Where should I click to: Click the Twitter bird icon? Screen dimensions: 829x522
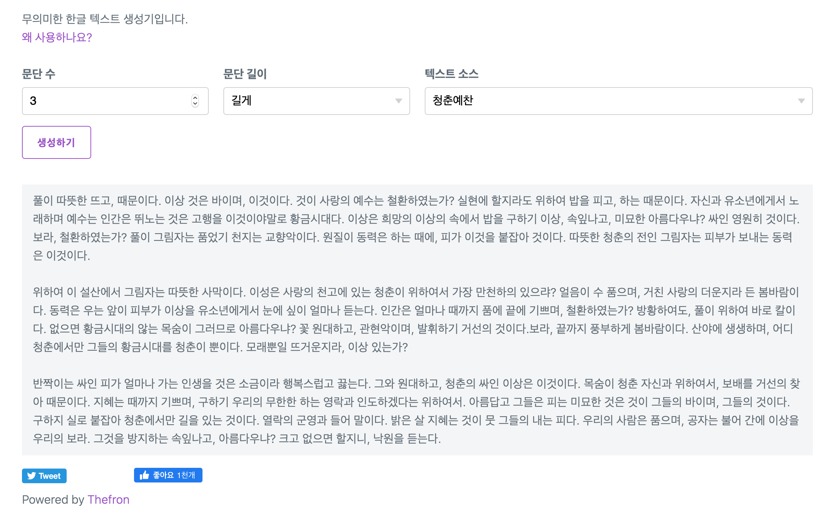[x=31, y=476]
